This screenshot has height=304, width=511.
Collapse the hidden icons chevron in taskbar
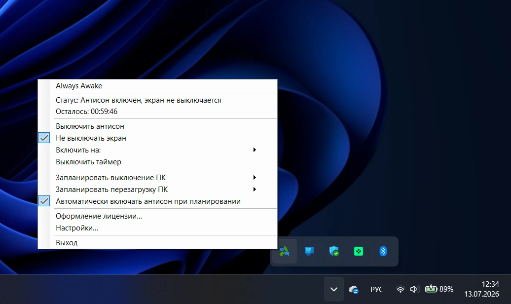(x=334, y=289)
